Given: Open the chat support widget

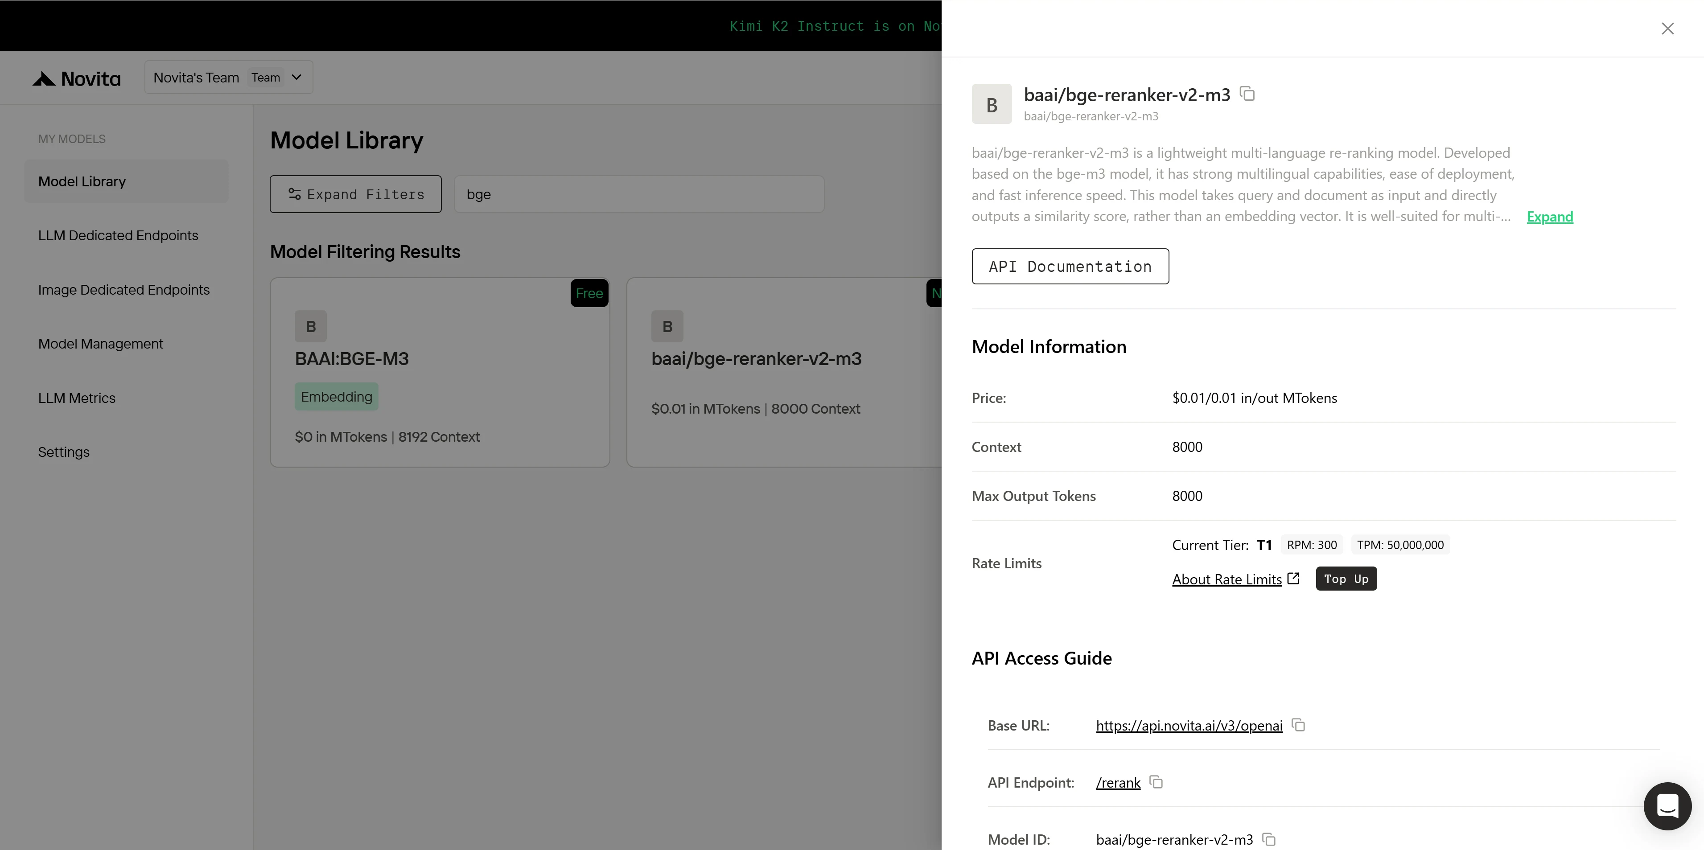Looking at the screenshot, I should pyautogui.click(x=1667, y=806).
